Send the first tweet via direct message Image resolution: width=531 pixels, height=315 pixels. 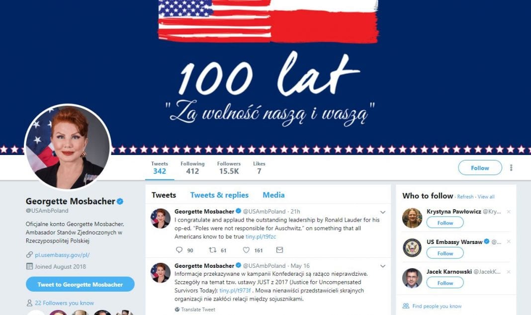click(279, 250)
